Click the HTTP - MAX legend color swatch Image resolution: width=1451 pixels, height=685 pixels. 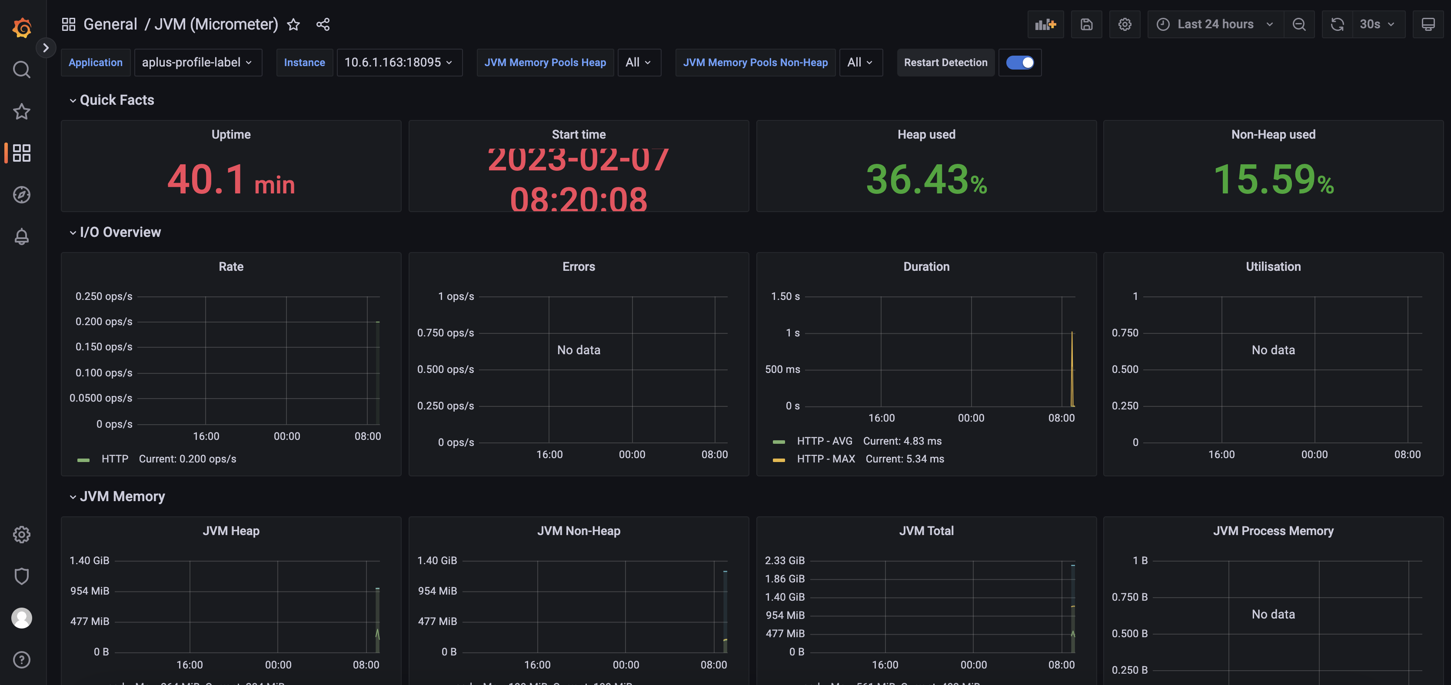779,460
